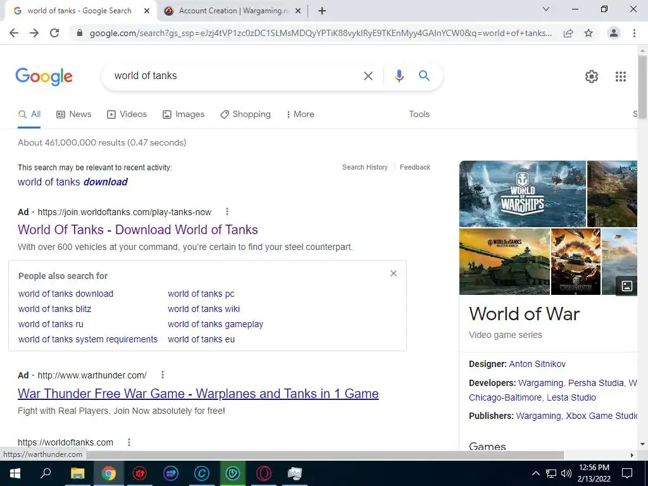Click the vertical scrollbar thumb
This screenshot has width=648, height=486.
(x=642, y=87)
